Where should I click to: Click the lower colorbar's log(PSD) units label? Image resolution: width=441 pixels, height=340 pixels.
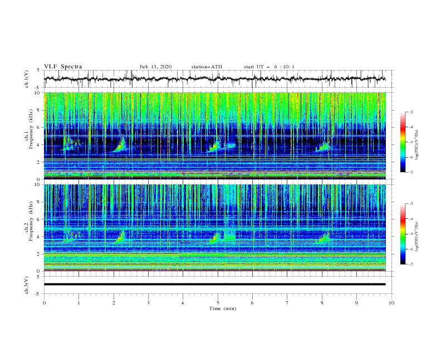pyautogui.click(x=417, y=236)
